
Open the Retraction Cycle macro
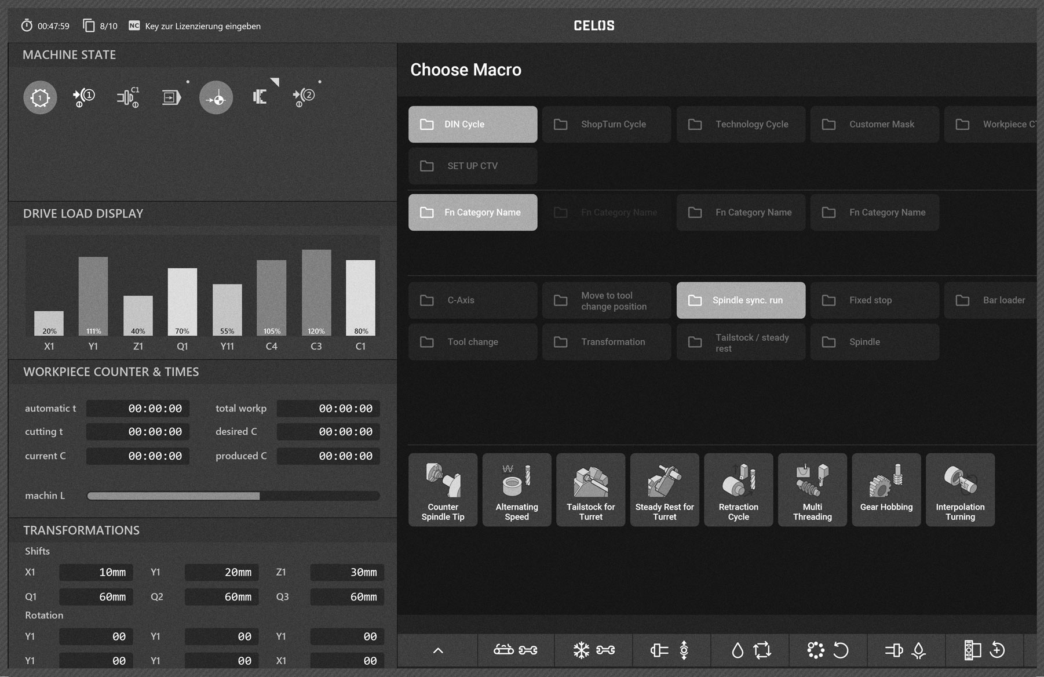pos(738,490)
